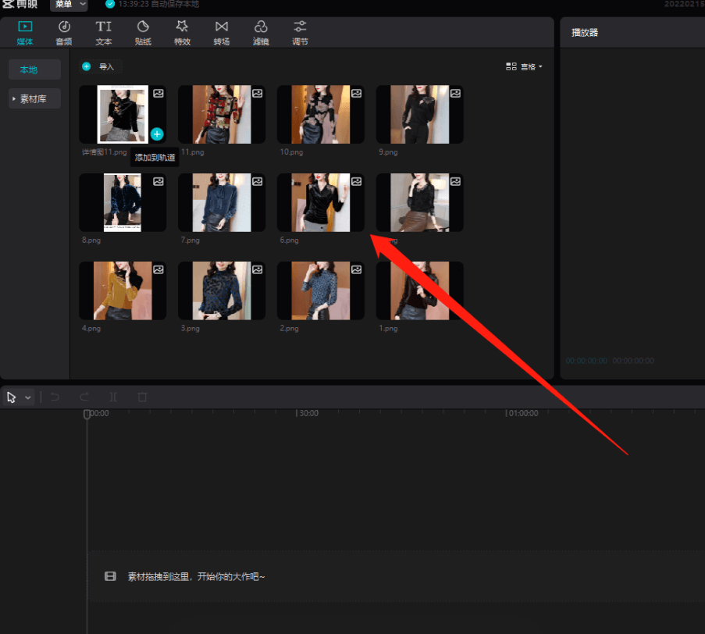Select the 3.png thumbnail
This screenshot has height=634, width=705.
click(x=222, y=290)
